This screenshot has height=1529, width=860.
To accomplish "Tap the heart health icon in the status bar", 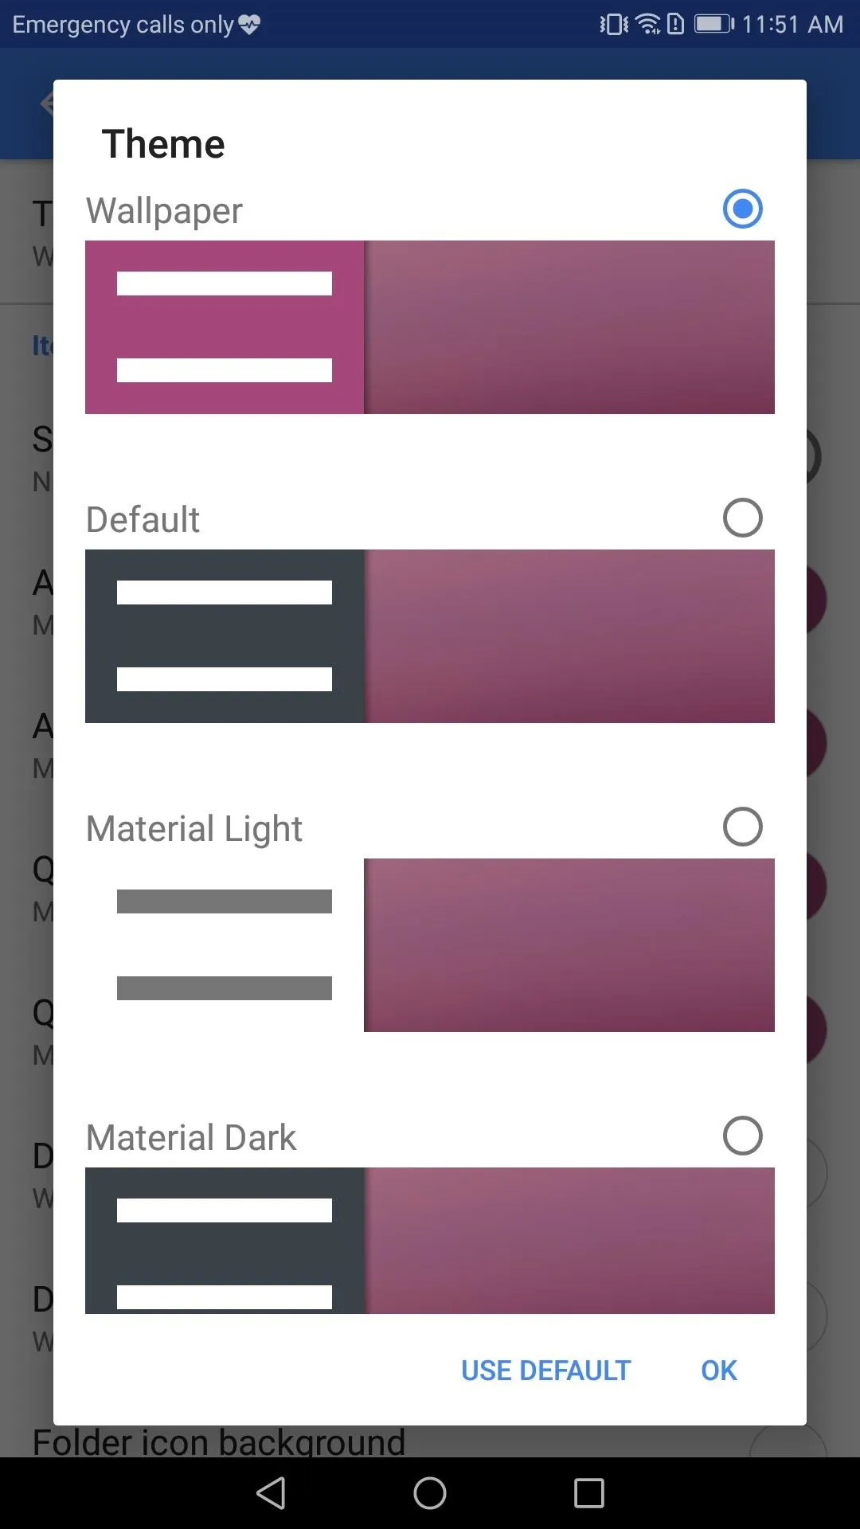I will point(249,25).
